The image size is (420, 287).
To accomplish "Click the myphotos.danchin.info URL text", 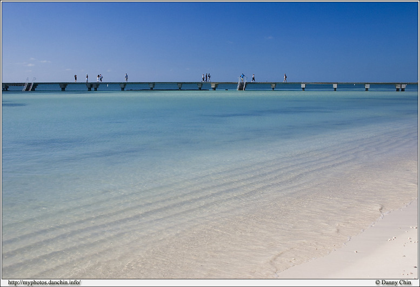I will [x=44, y=283].
